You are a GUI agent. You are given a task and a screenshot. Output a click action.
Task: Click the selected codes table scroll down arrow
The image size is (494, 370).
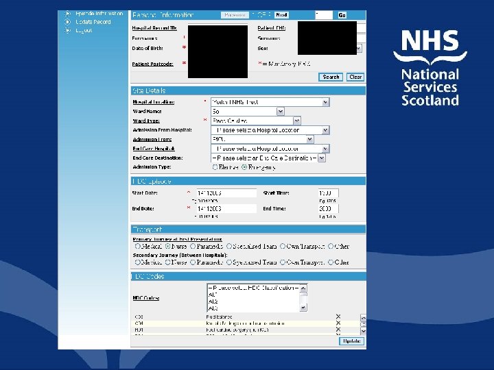coord(363,331)
